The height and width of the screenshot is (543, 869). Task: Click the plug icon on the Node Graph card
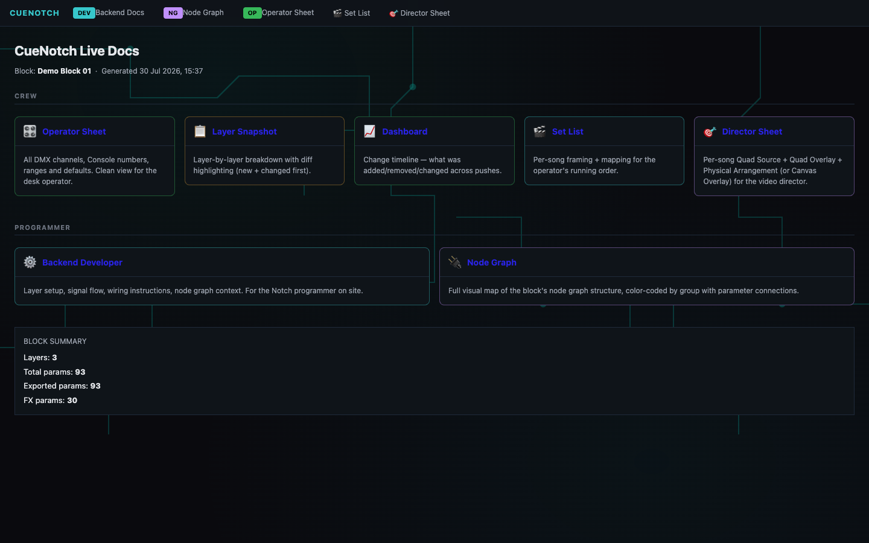tap(454, 262)
